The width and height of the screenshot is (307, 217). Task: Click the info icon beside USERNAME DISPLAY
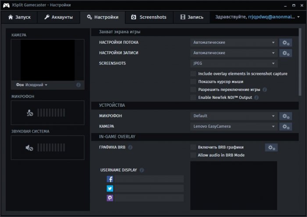pyautogui.click(x=142, y=170)
